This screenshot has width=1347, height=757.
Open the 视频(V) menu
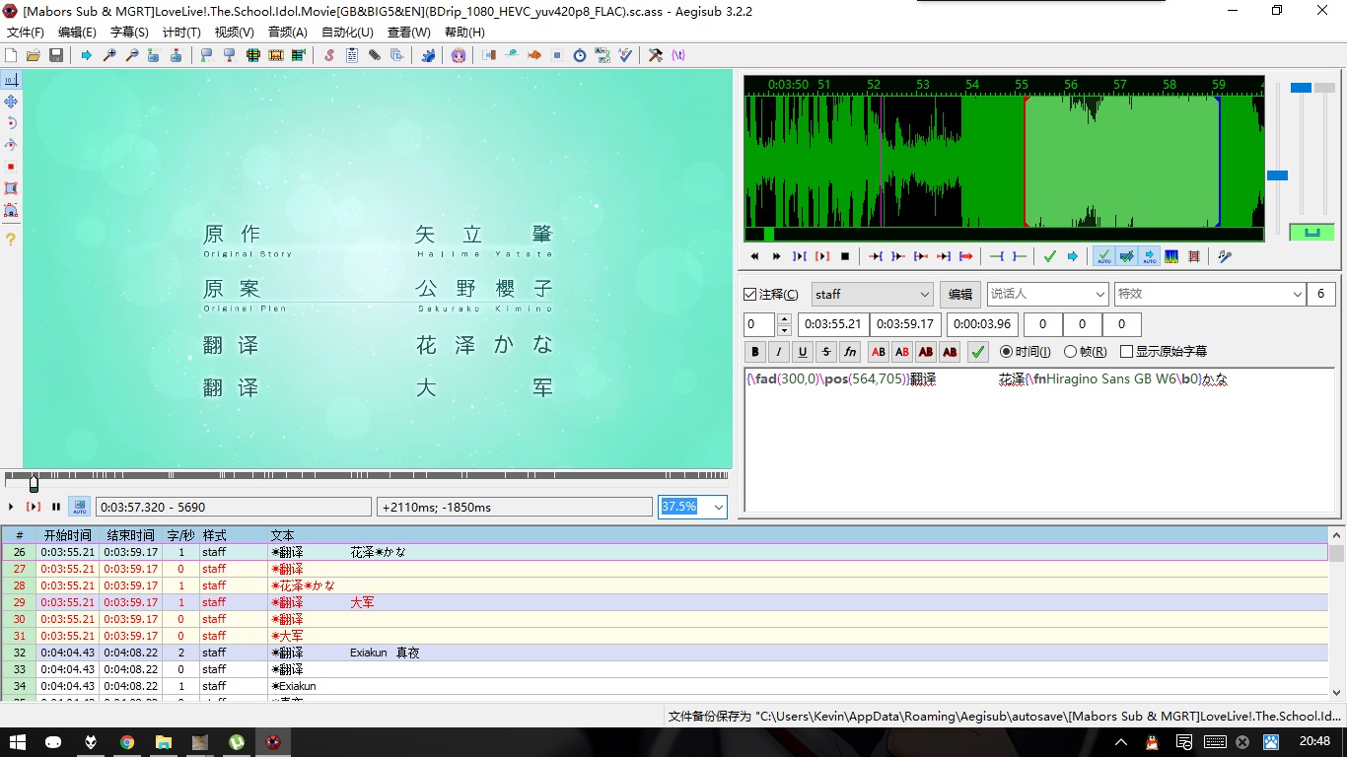tap(235, 32)
